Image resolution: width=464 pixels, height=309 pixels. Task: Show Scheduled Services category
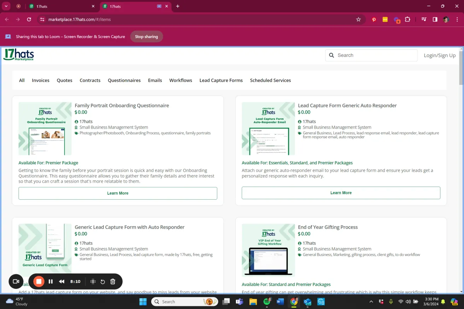point(270,80)
